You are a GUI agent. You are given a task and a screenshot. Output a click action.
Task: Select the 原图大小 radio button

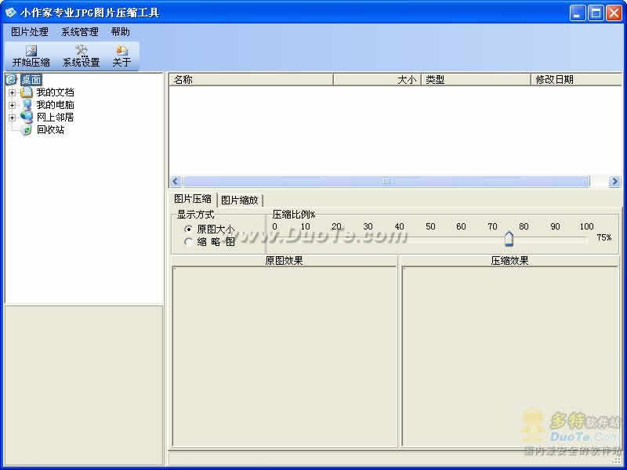coord(188,230)
